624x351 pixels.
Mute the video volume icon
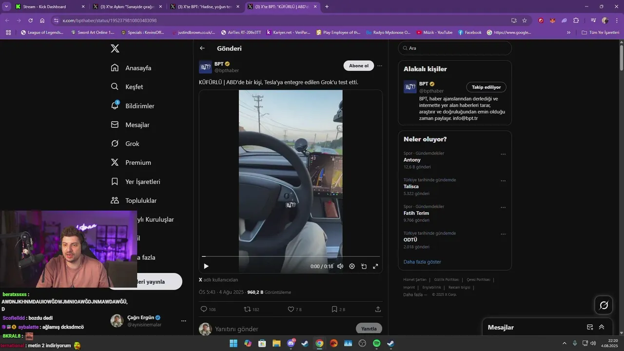pos(340,266)
